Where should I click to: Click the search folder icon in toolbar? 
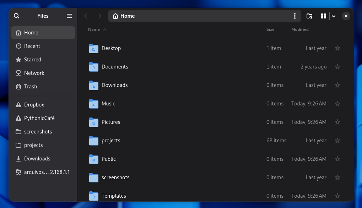309,16
